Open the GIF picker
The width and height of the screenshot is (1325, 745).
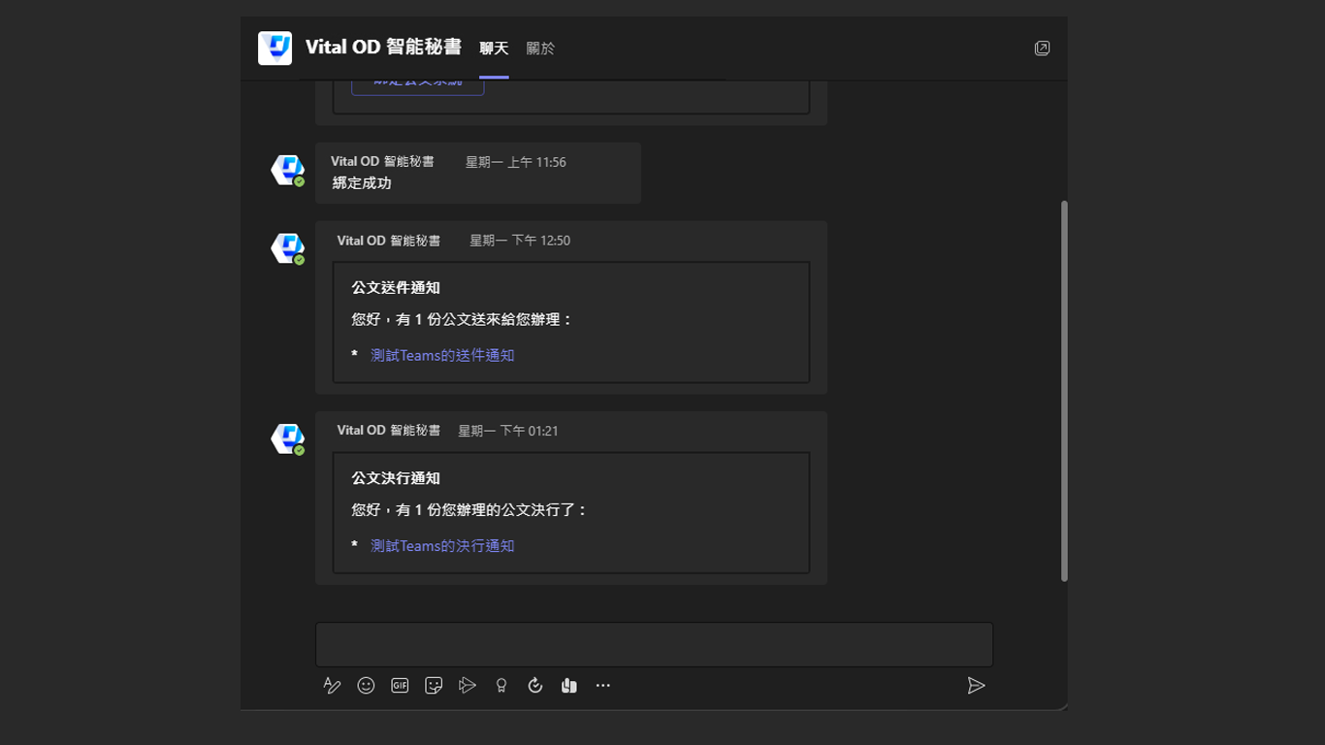tap(400, 686)
